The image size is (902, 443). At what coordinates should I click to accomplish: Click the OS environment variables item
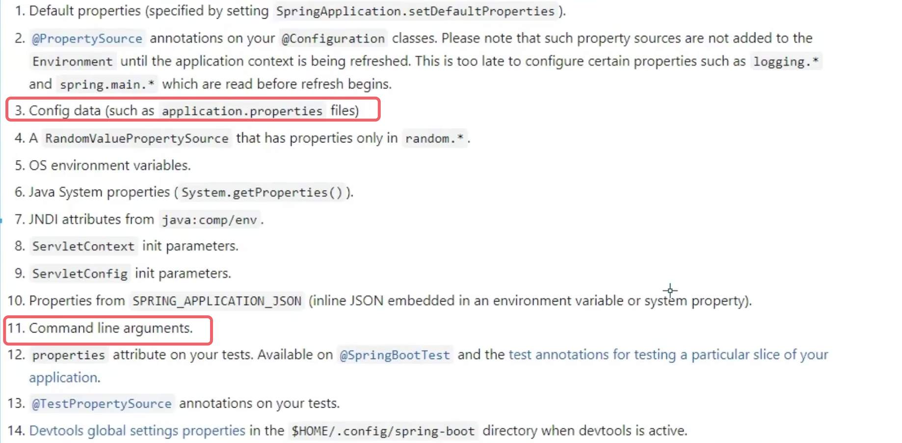[110, 165]
